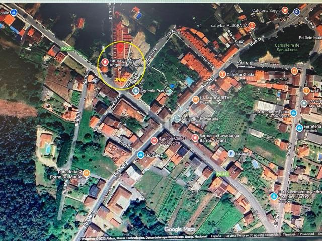Open Café Bar Xolda icon

[x=222, y=74]
